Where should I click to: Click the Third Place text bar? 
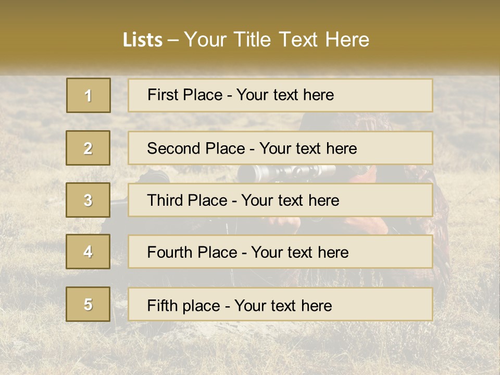(x=280, y=200)
